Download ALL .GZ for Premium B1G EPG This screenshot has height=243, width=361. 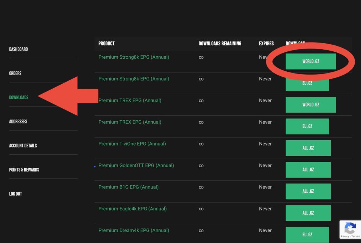[308, 191]
